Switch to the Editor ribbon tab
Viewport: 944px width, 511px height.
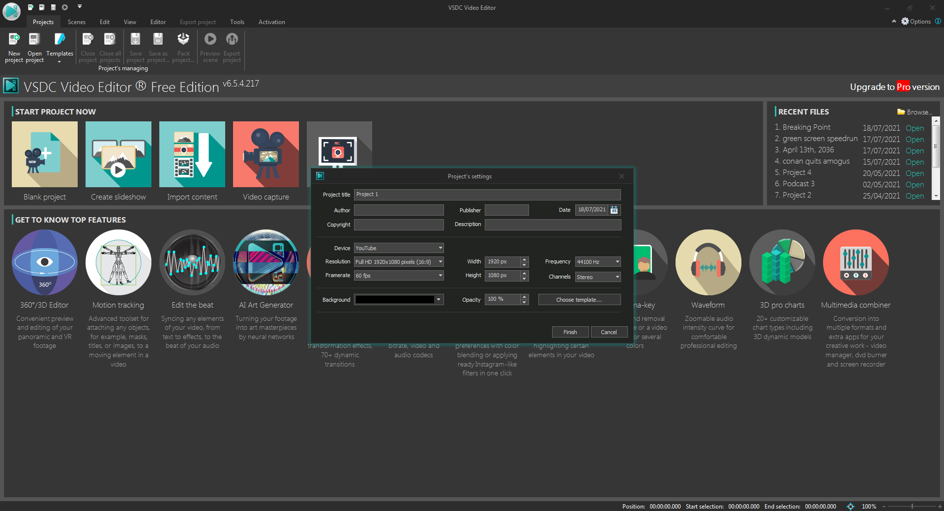pyautogui.click(x=158, y=22)
